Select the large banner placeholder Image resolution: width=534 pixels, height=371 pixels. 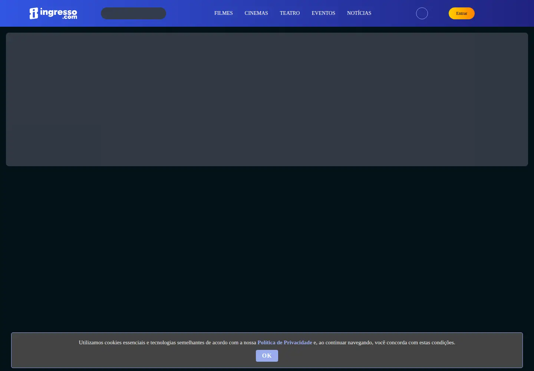click(267, 99)
